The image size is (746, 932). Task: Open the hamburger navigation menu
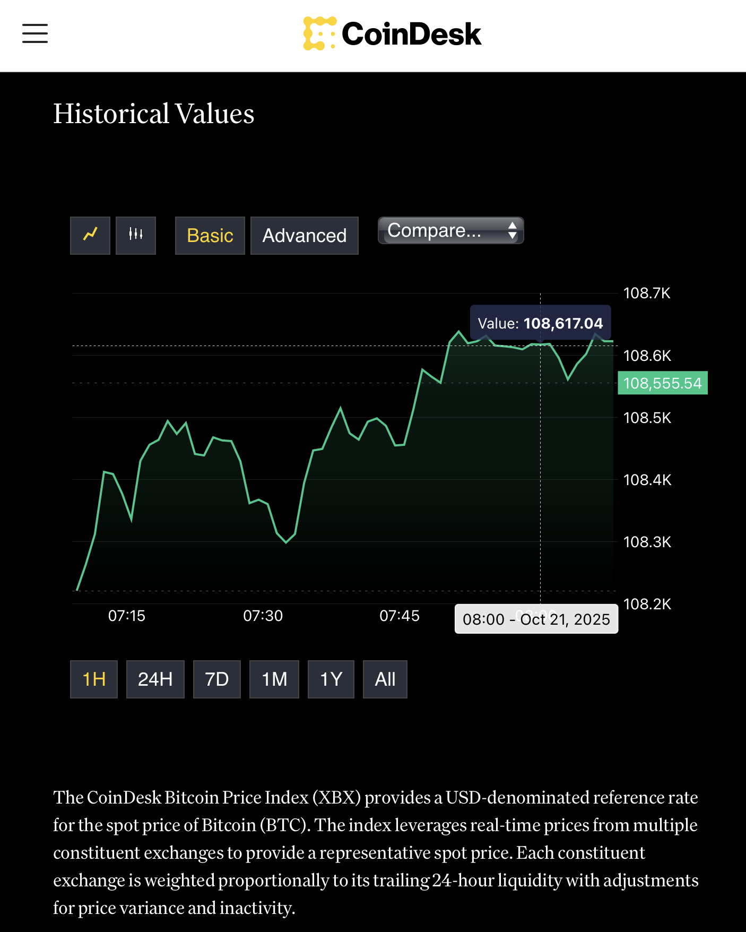pyautogui.click(x=35, y=33)
